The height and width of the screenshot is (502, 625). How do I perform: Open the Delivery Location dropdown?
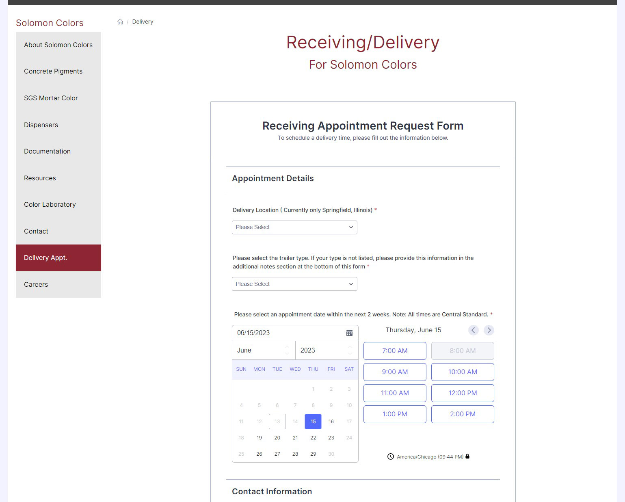coord(294,227)
